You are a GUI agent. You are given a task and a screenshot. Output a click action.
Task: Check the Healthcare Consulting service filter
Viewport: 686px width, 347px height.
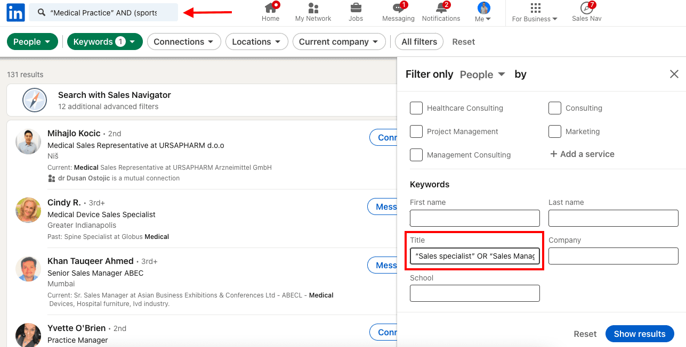[416, 108]
